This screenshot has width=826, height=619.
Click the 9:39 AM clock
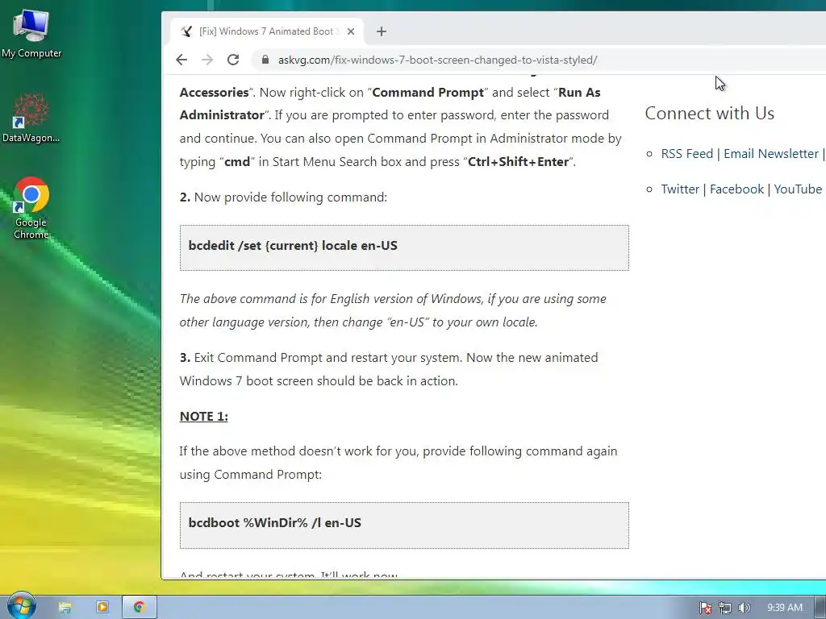(x=784, y=608)
